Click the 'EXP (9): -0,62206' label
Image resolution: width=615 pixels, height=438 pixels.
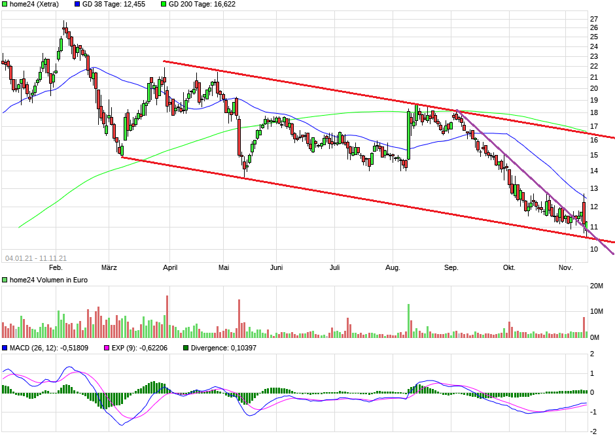point(139,348)
